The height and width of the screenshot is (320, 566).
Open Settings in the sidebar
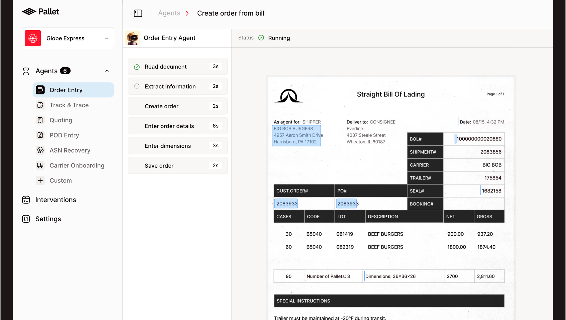tap(48, 219)
